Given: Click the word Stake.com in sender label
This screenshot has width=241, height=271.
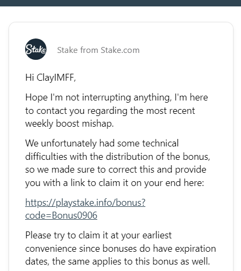Looking at the screenshot, I should [120, 50].
